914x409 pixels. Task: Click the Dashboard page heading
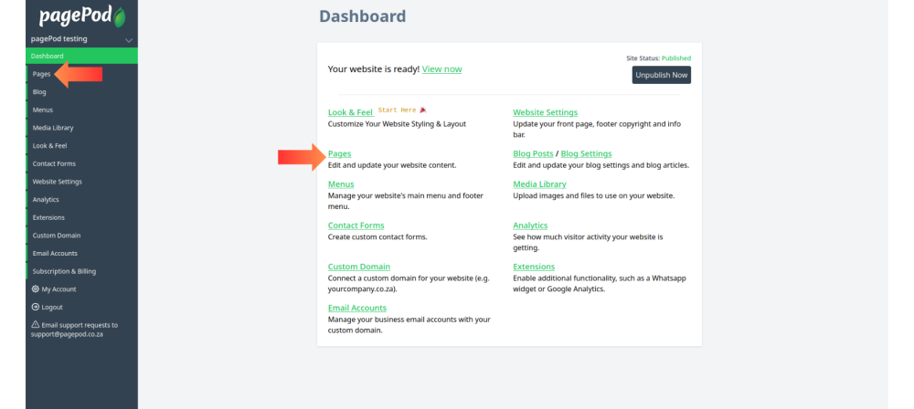click(363, 16)
